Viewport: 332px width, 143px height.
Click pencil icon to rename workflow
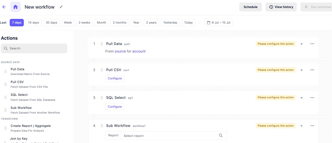point(61,7)
